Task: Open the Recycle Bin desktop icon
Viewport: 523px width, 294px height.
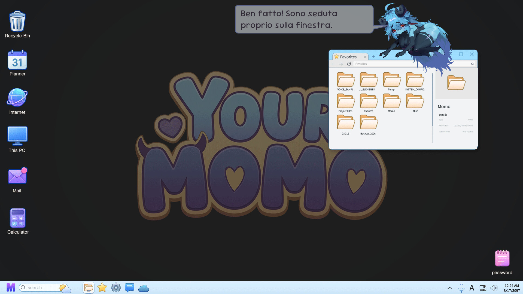Action: coord(17,24)
